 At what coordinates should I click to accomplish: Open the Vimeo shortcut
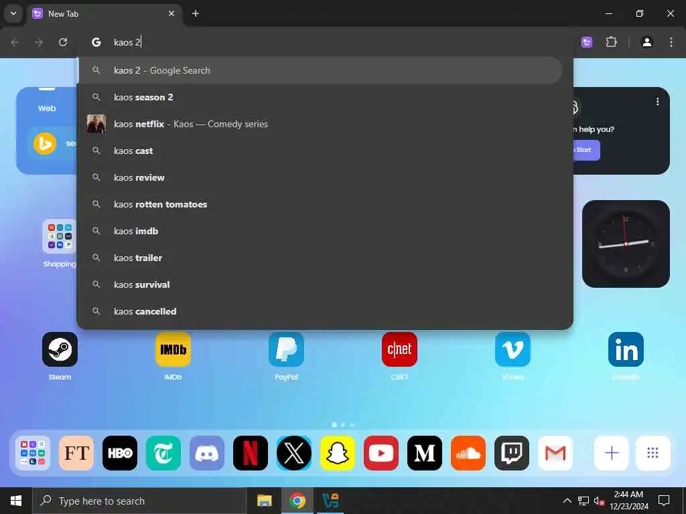[x=512, y=349]
